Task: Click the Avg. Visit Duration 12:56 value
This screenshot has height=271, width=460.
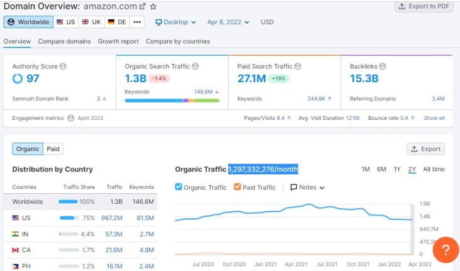Action: [x=353, y=118]
